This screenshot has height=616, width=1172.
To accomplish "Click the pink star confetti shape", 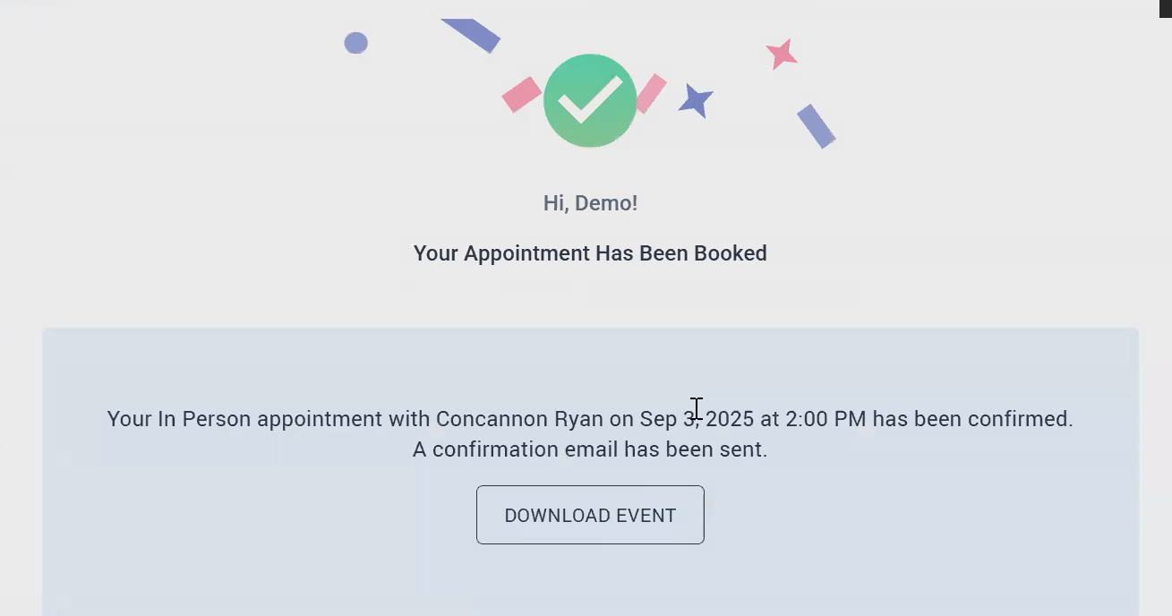I will pos(782,55).
